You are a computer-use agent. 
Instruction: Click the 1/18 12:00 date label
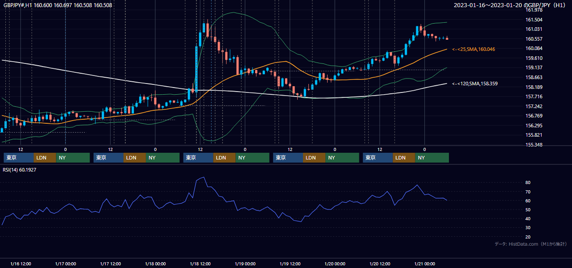pyautogui.click(x=201, y=264)
